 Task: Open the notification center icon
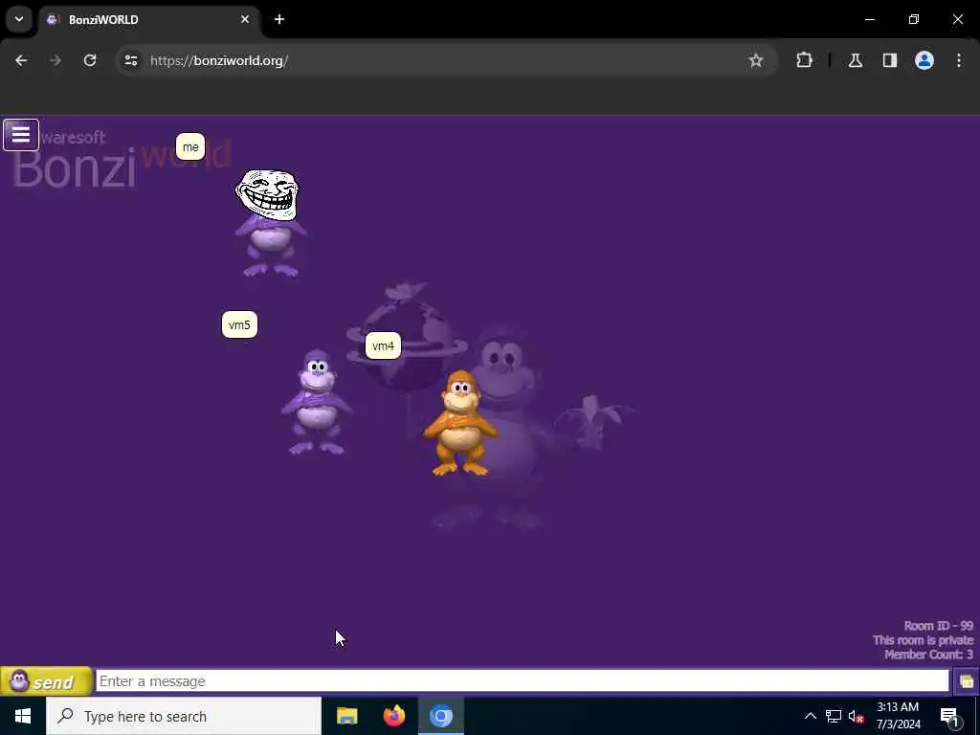[x=950, y=716]
